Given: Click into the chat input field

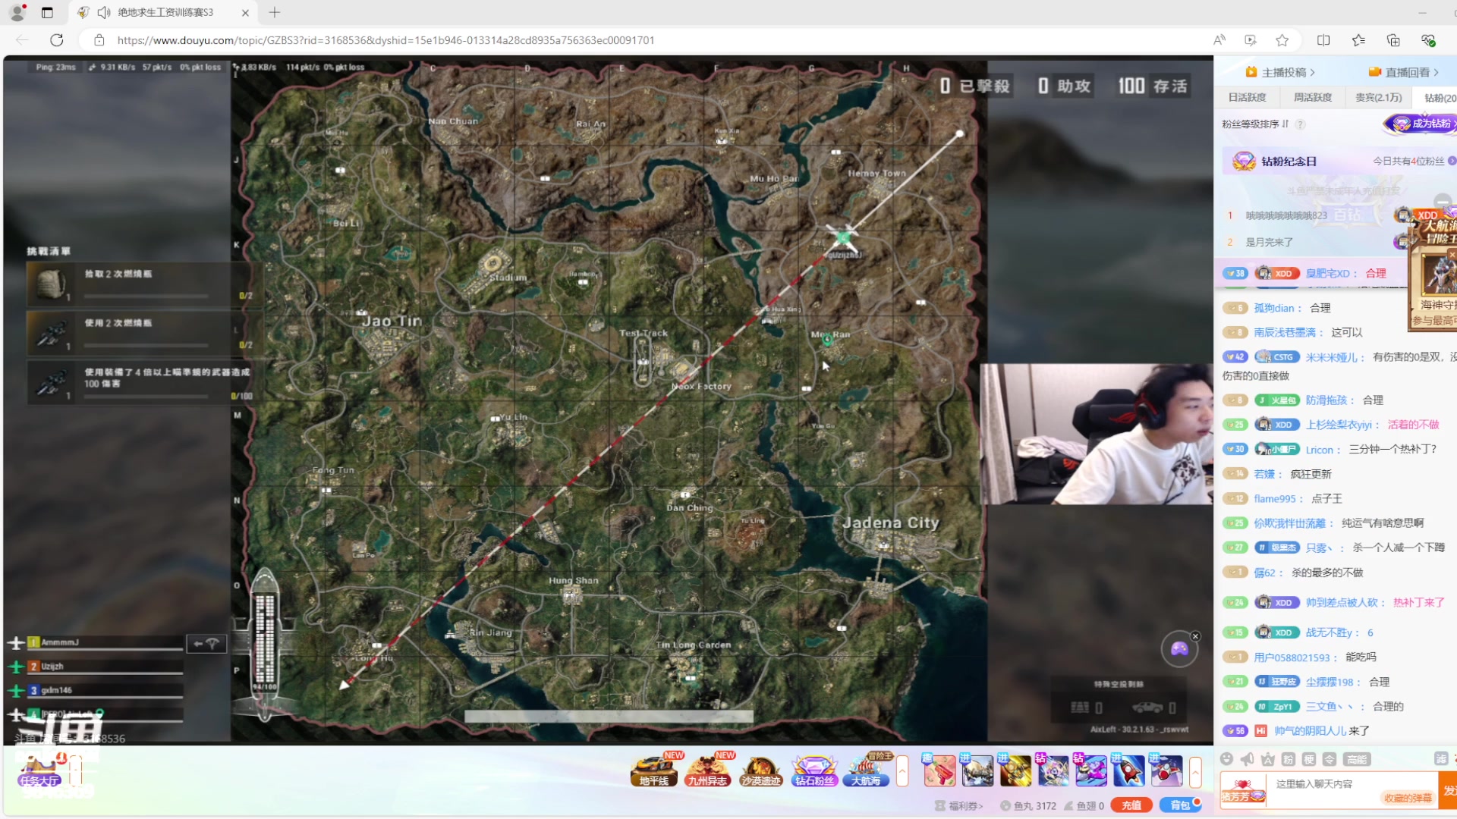Looking at the screenshot, I should click(1353, 789).
